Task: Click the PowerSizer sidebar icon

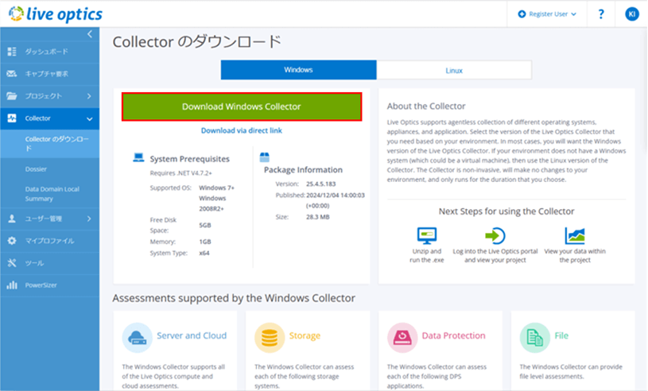Action: tap(12, 285)
